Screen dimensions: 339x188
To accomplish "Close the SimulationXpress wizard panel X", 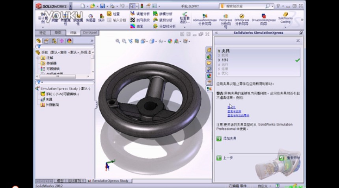I will click(298, 41).
